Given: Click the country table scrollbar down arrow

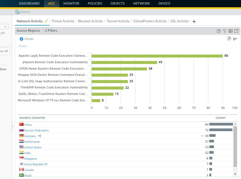Looking at the screenshot, I should pos(235,174).
